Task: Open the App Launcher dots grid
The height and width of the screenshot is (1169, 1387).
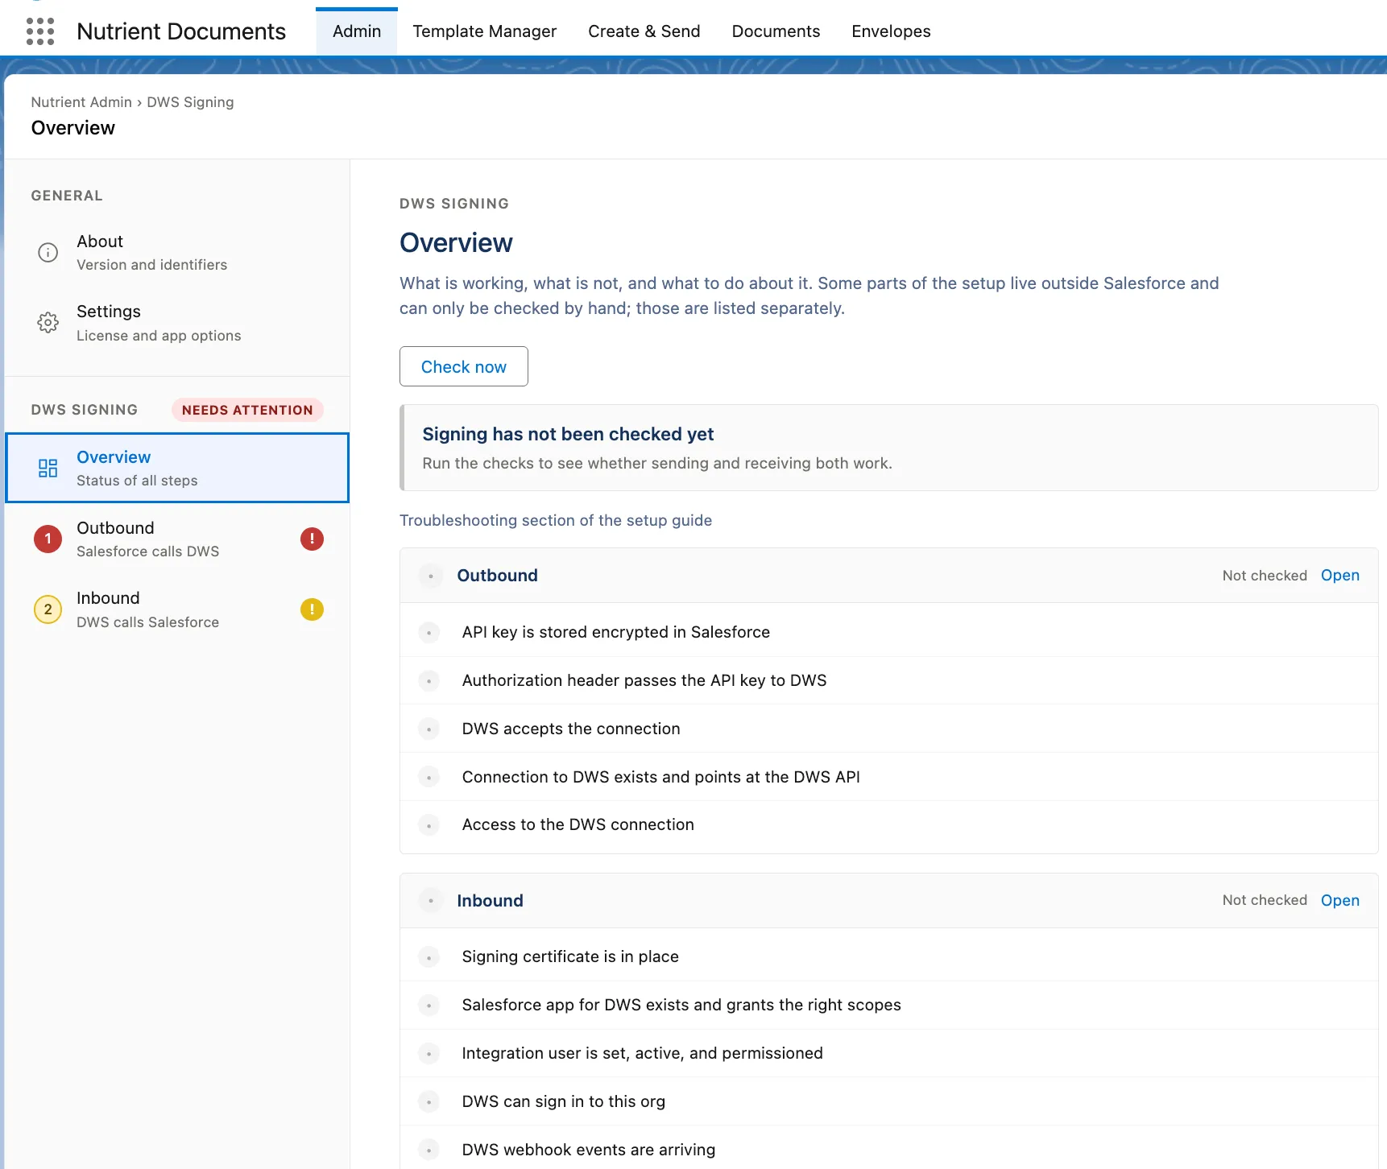Action: (40, 31)
